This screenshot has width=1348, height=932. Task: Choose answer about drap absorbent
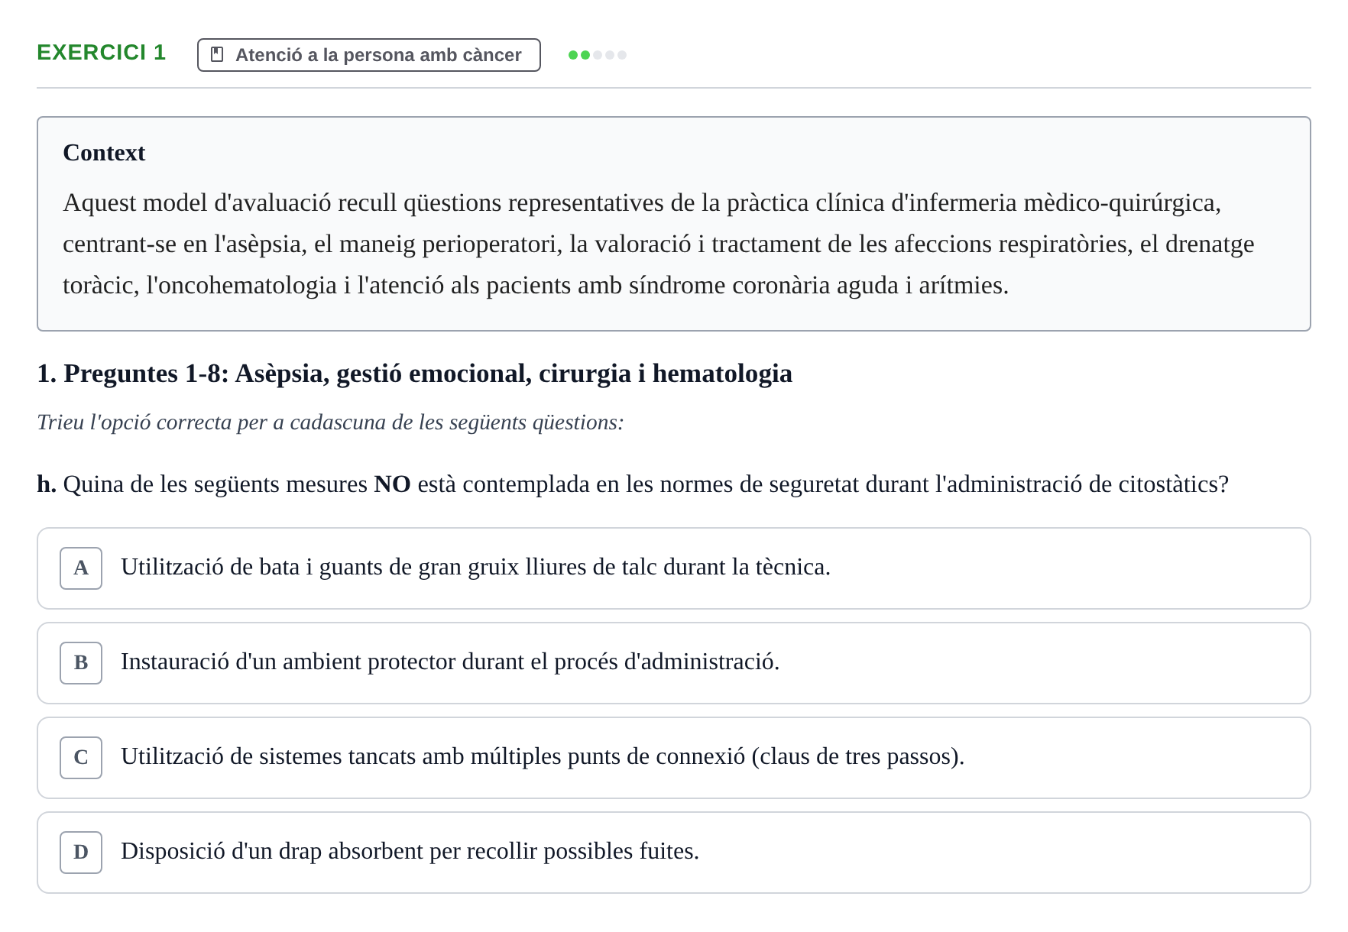click(674, 853)
